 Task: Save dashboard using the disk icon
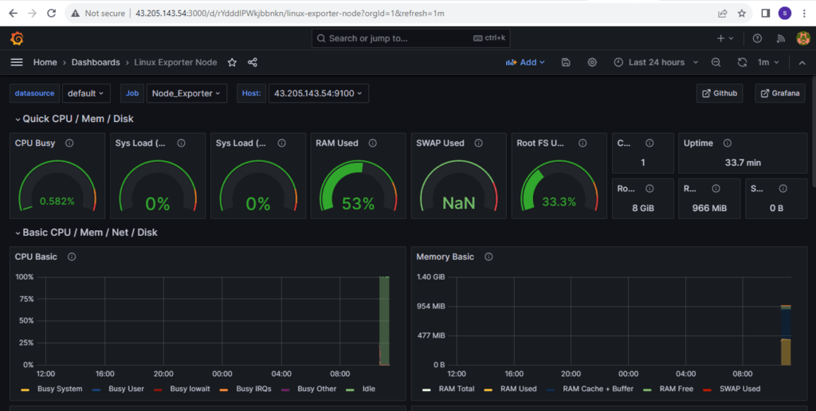point(566,62)
